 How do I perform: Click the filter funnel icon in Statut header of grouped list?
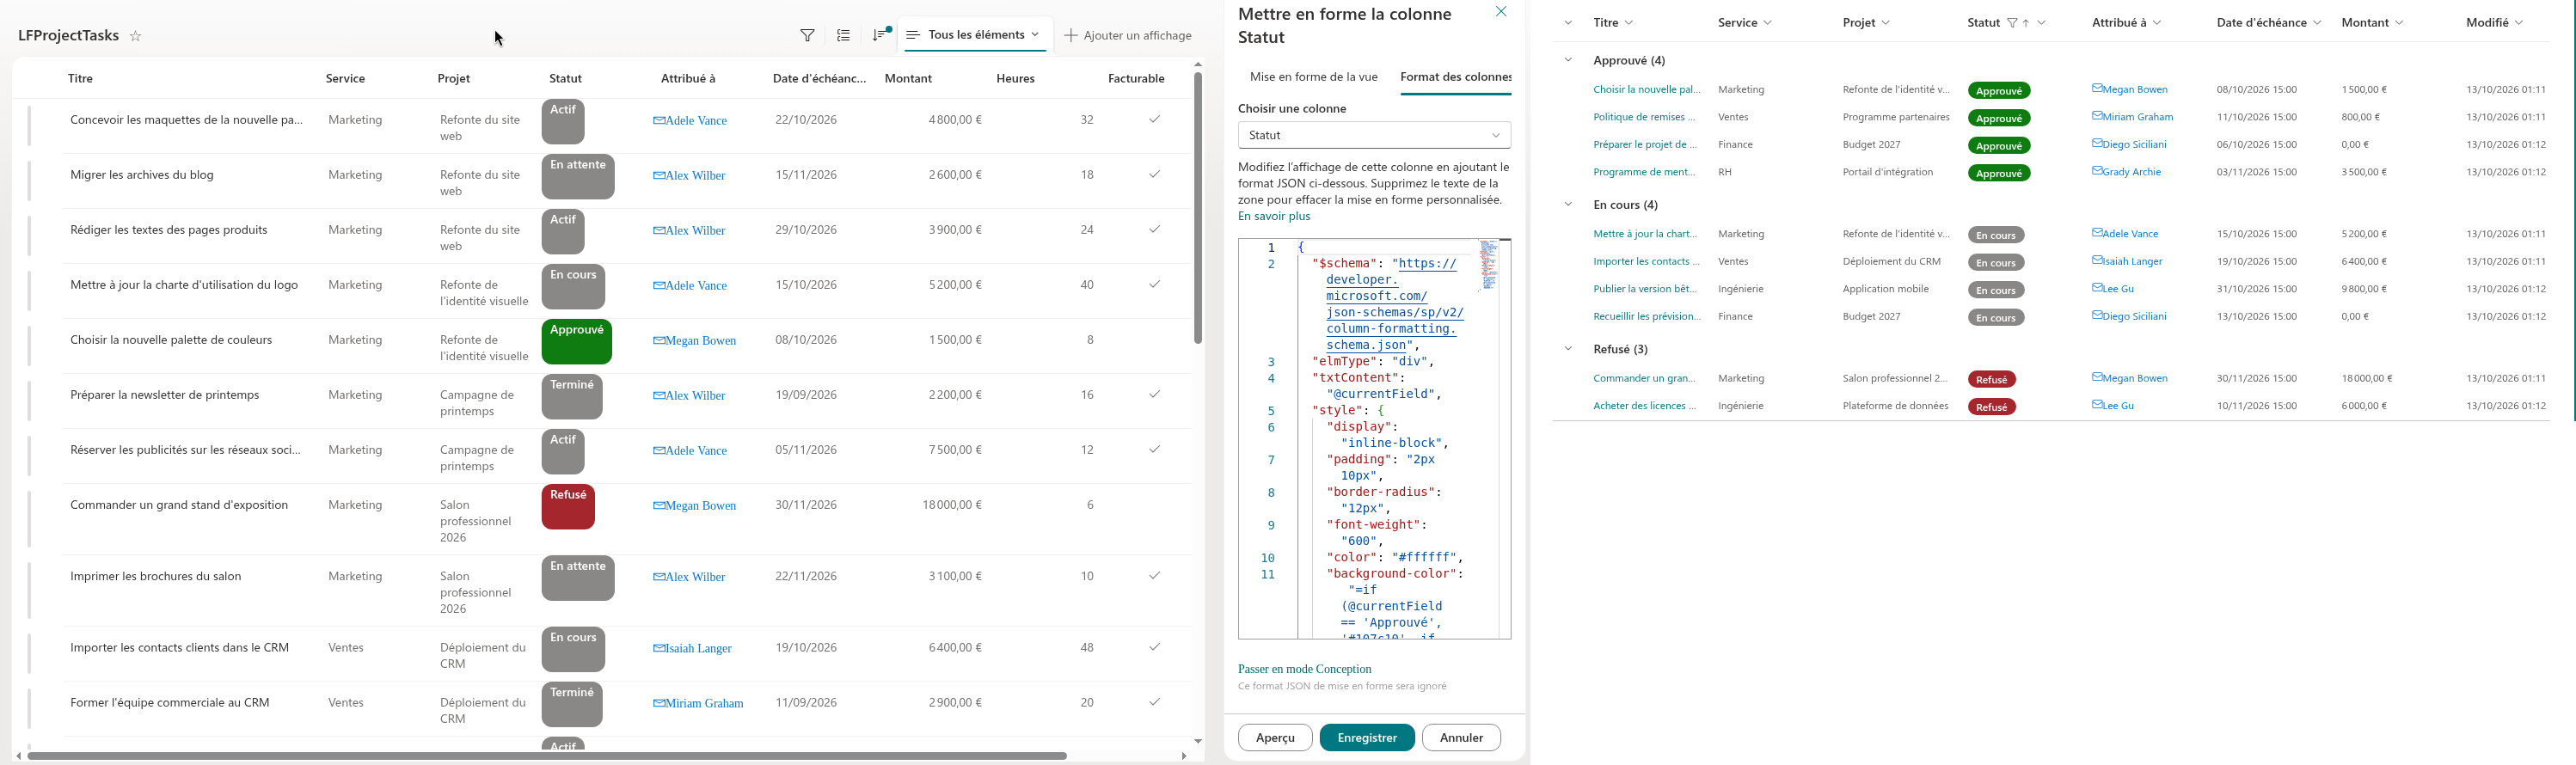coord(2012,23)
